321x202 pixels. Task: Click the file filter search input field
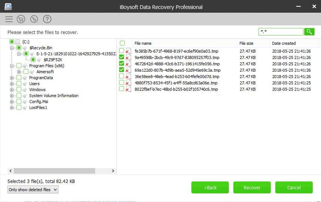pyautogui.click(x=281, y=32)
